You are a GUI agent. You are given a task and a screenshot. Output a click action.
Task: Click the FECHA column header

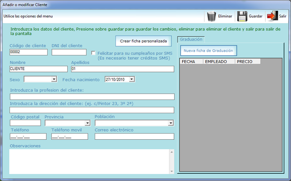(191, 62)
